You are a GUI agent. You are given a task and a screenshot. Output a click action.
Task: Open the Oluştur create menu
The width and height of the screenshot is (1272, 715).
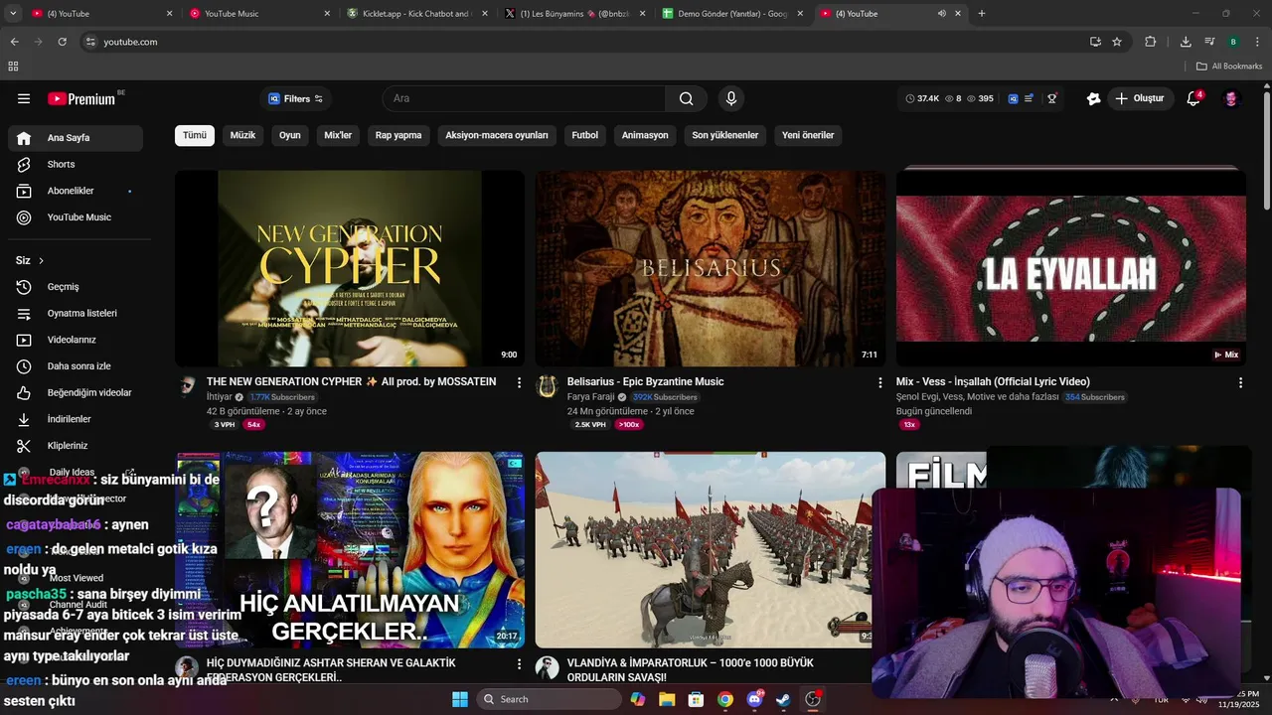pyautogui.click(x=1139, y=98)
